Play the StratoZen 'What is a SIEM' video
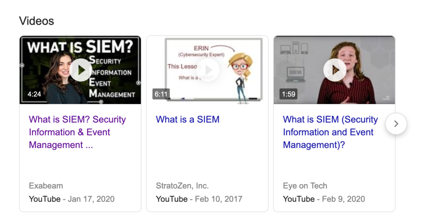The height and width of the screenshot is (222, 421). tap(208, 70)
